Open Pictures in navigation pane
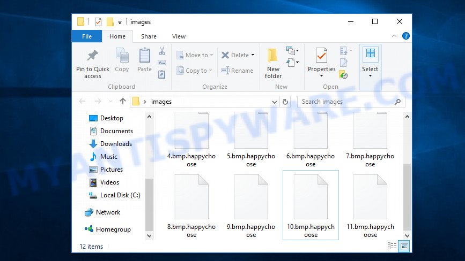The height and width of the screenshot is (261, 465). click(106, 170)
